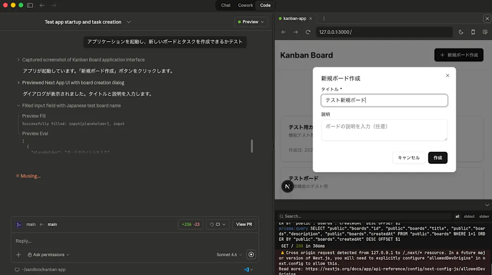This screenshot has width=492, height=275.
Task: Go forward using the title bar arrow
Action: pyautogui.click(x=54, y=5)
